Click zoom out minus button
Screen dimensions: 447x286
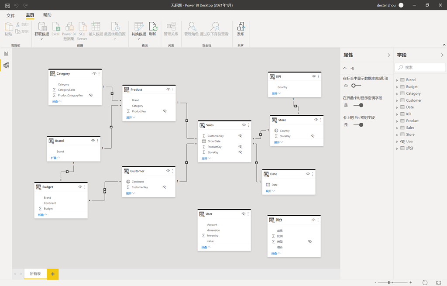(x=375, y=283)
